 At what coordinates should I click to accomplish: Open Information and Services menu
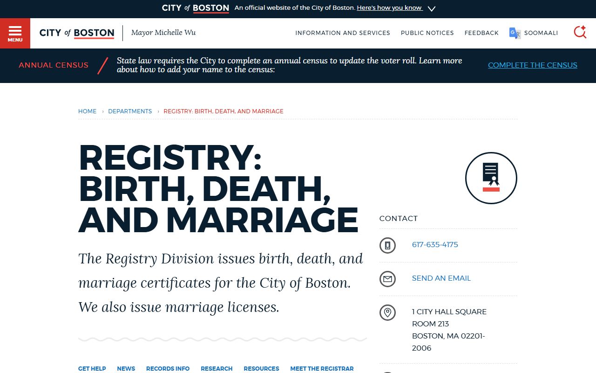343,33
